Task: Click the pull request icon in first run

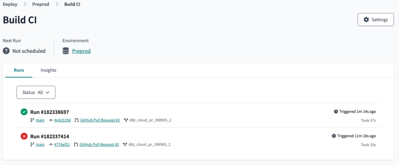Action: pyautogui.click(x=77, y=120)
